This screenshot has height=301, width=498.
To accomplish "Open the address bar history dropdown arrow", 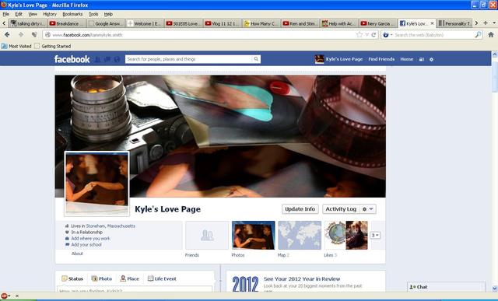I will coord(366,34).
